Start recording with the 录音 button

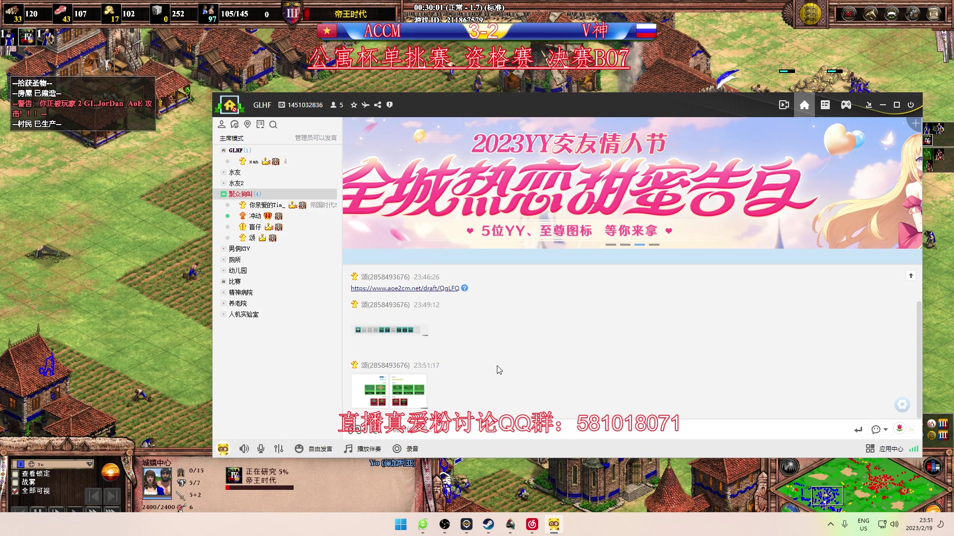click(405, 449)
